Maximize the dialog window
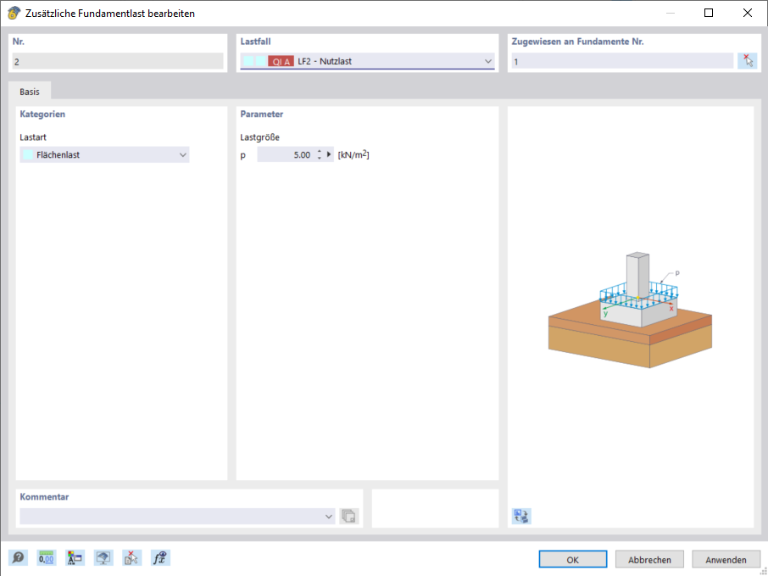This screenshot has width=768, height=576. (x=709, y=14)
